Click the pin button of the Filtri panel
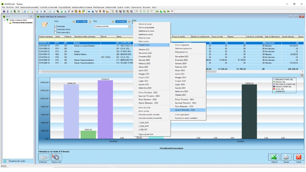 click(x=31, y=16)
